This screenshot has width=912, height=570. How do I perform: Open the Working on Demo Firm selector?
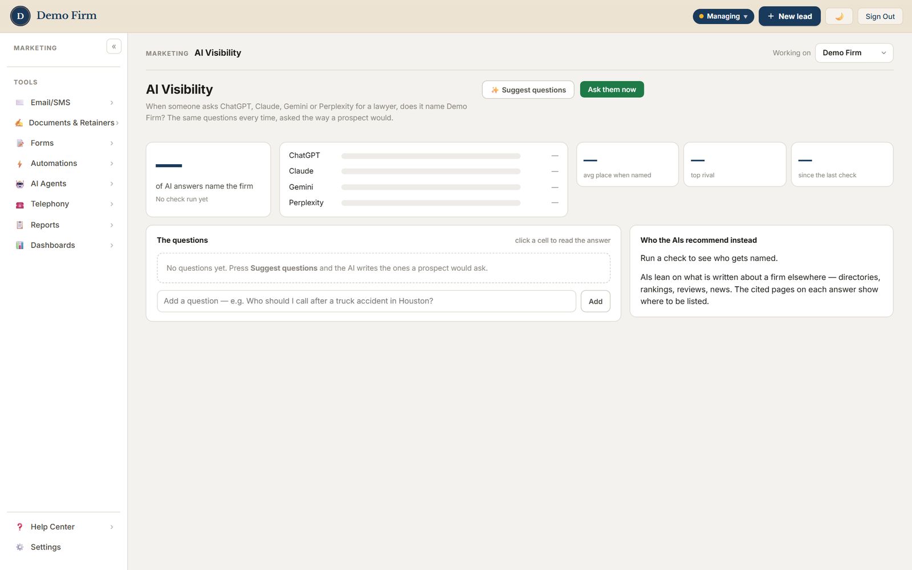coord(854,53)
